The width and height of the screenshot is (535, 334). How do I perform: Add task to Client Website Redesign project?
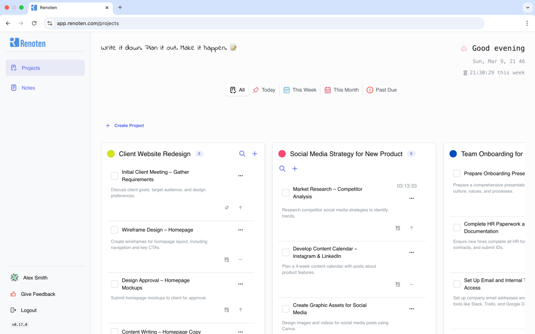click(x=255, y=154)
